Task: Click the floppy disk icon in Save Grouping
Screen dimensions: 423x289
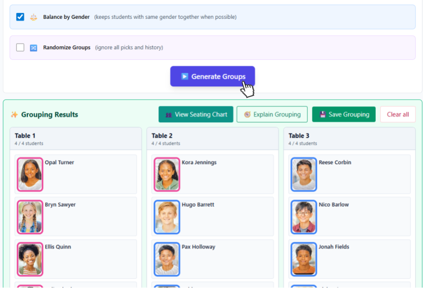Action: tap(322, 115)
